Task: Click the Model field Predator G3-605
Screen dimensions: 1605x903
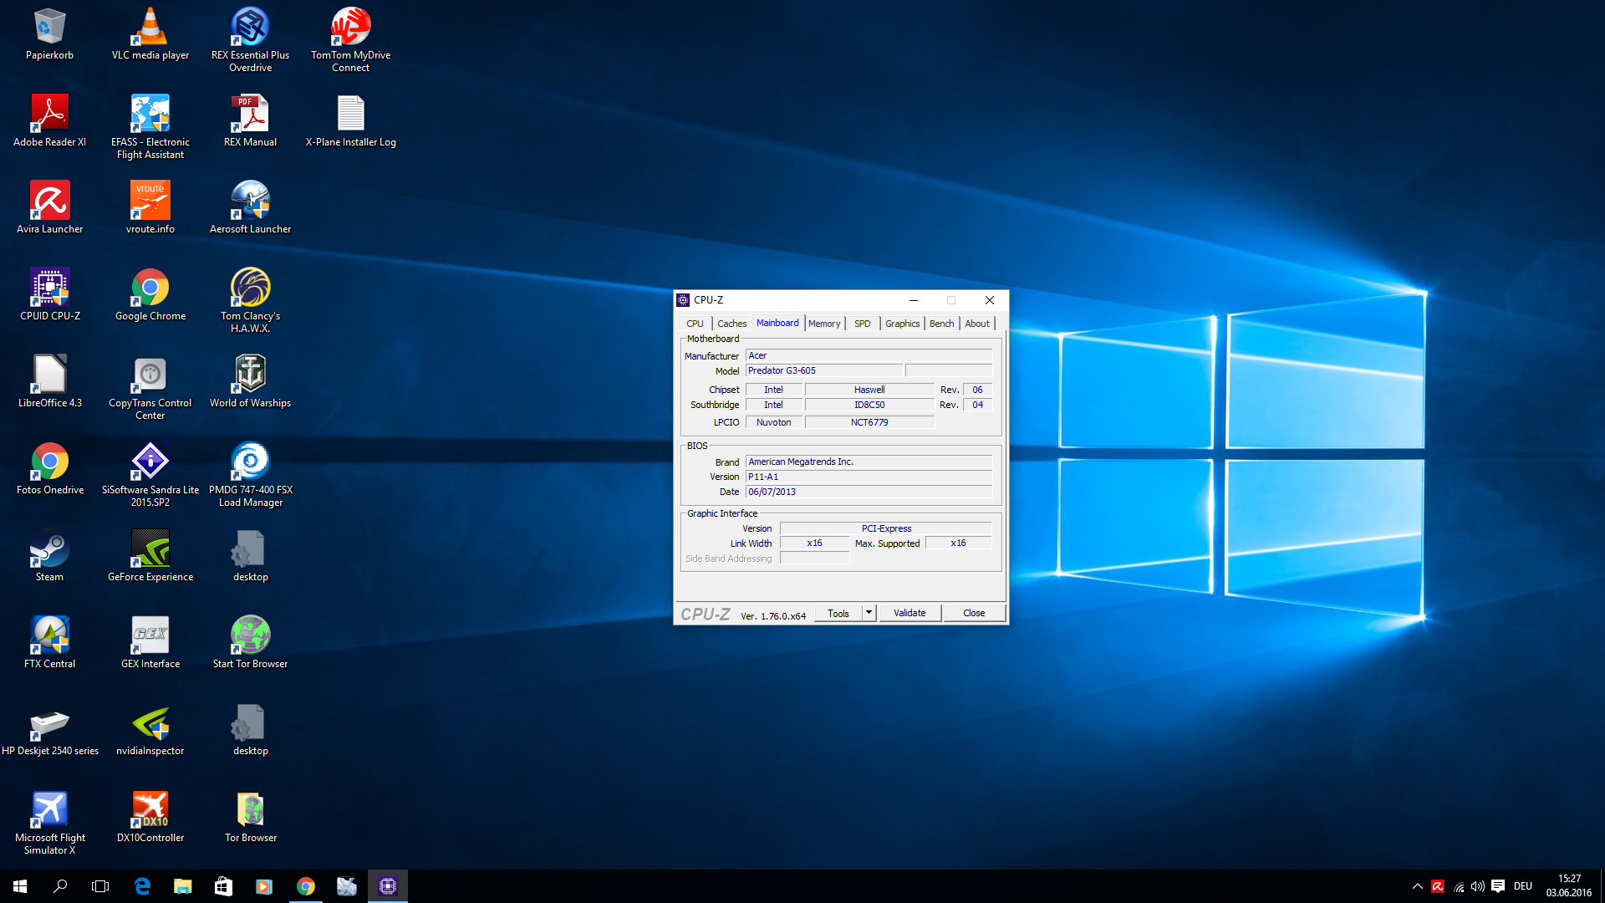Action: (823, 370)
